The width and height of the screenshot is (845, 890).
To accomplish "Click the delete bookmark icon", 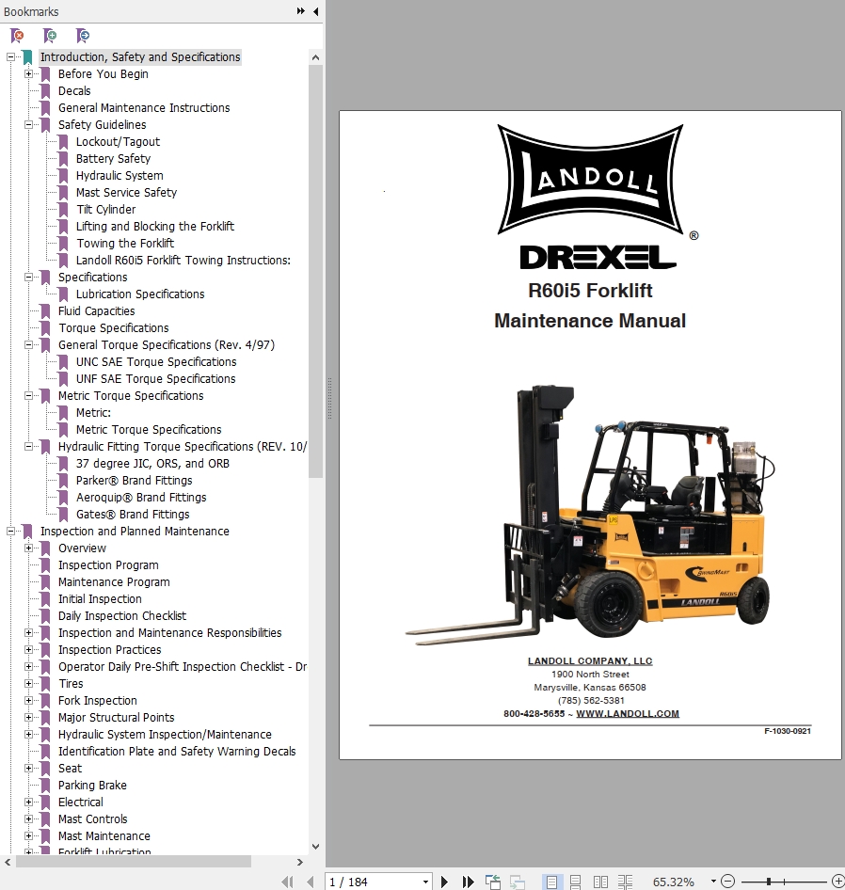I will (17, 36).
